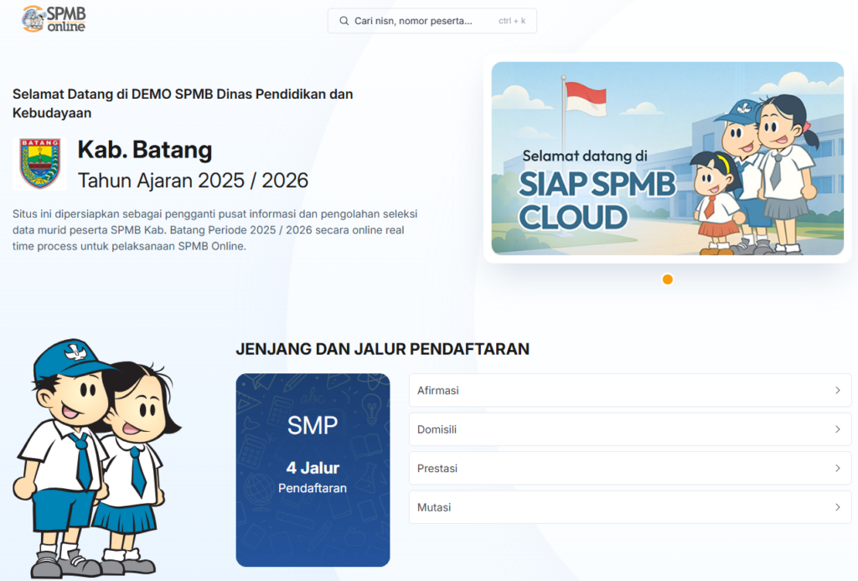
Task: Click the Kab. Batang coat of arms emblem
Action: click(x=39, y=164)
